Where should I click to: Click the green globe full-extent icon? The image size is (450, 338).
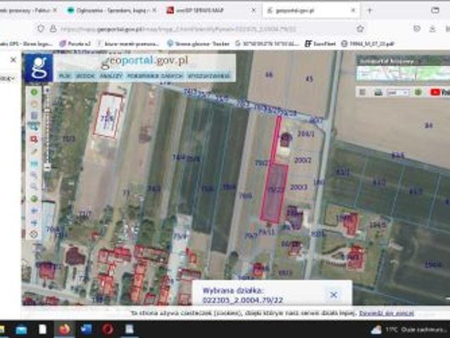(x=34, y=199)
